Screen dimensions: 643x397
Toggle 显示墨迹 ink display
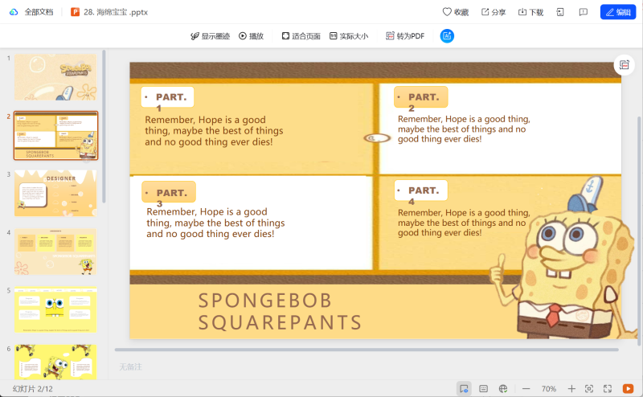211,36
